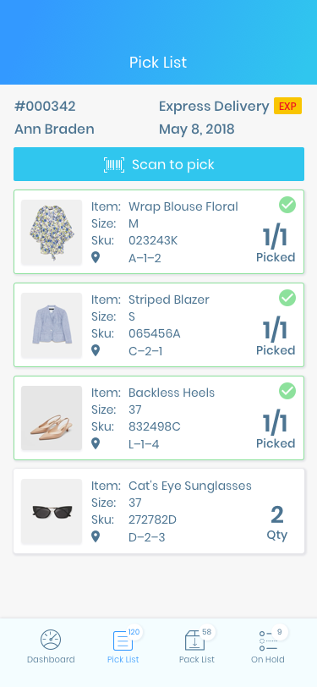Click the Scan to pick button

point(159,164)
